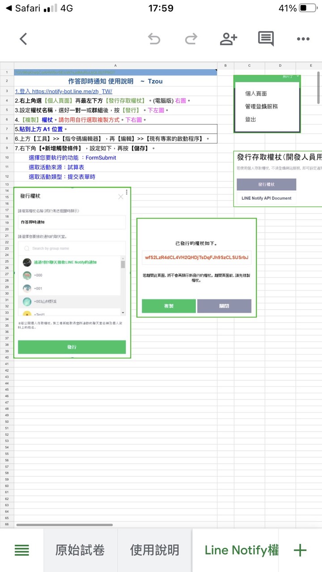Redo the last undone edit
Screen dimensions: 322x572
191,39
